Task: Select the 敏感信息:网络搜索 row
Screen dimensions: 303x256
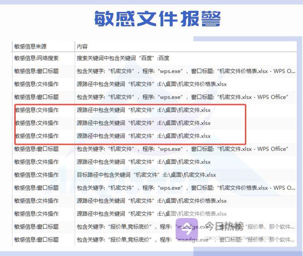Action: tap(36, 58)
